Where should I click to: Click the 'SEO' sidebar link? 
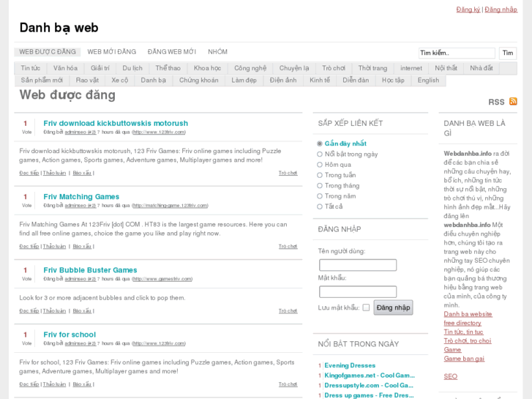tap(451, 376)
